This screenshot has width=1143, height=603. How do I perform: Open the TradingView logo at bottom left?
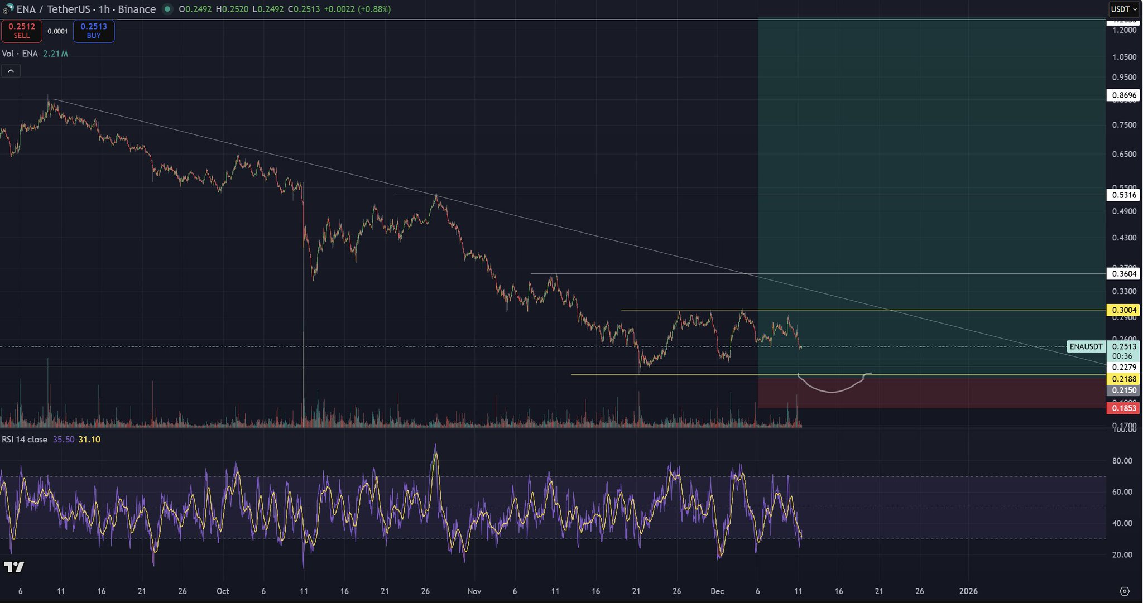coord(14,567)
